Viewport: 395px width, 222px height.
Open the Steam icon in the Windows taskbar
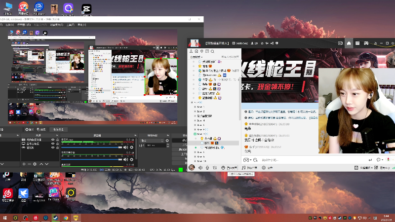point(55,218)
